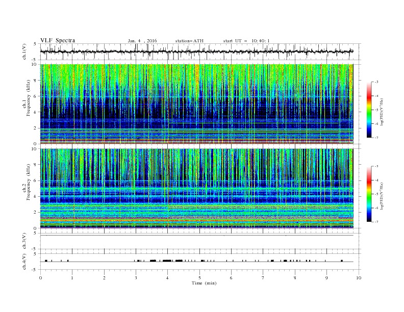Screen dimensions: 404x312
Task: Click the '5' tick on the time axis
Action: coord(199,278)
